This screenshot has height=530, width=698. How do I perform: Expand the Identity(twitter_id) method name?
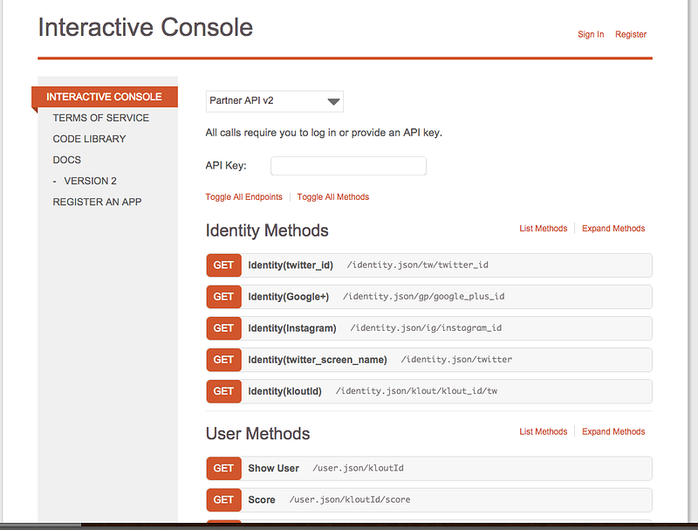pyautogui.click(x=291, y=265)
